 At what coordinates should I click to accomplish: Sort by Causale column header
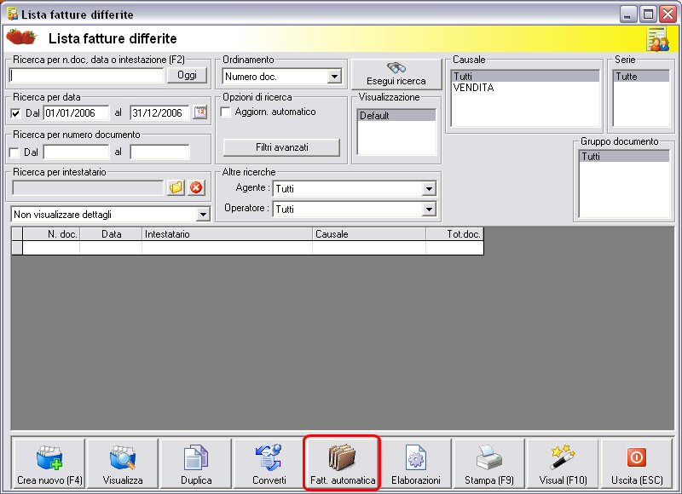(369, 234)
